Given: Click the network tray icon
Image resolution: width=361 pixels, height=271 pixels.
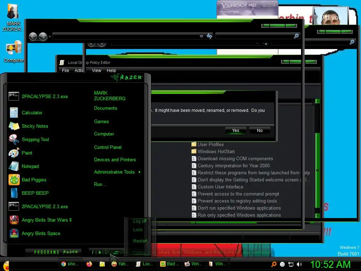Looking at the screenshot, I should [x=291, y=265].
